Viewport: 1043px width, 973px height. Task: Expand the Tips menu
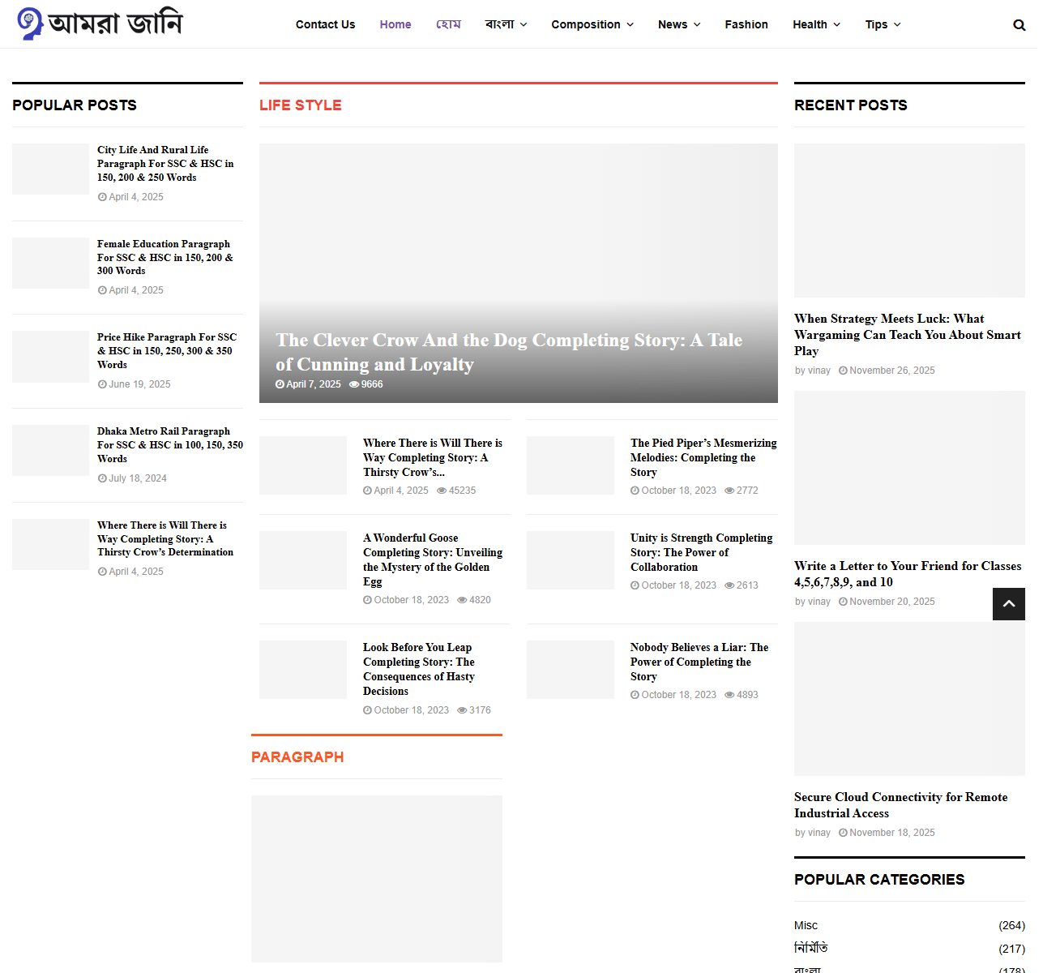(882, 24)
